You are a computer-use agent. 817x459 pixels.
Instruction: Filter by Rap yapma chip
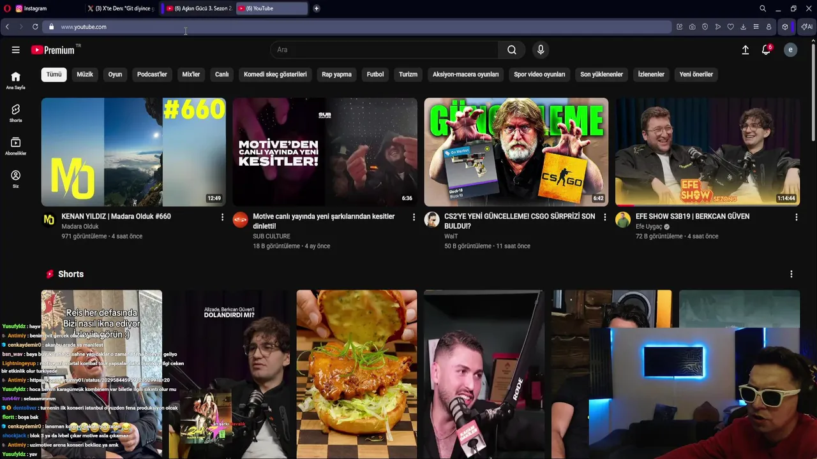click(336, 75)
